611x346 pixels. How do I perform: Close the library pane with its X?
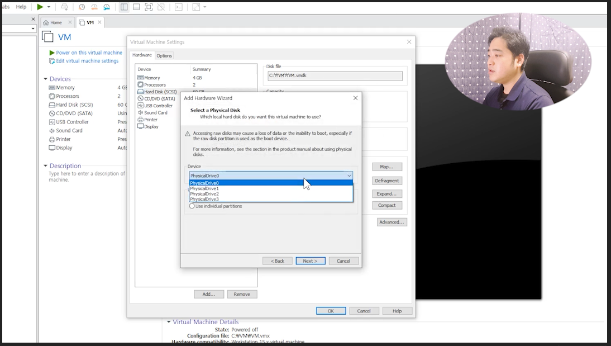33,18
